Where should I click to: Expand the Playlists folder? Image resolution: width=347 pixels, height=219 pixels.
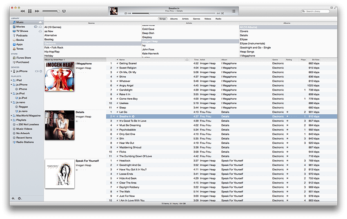[11, 120]
